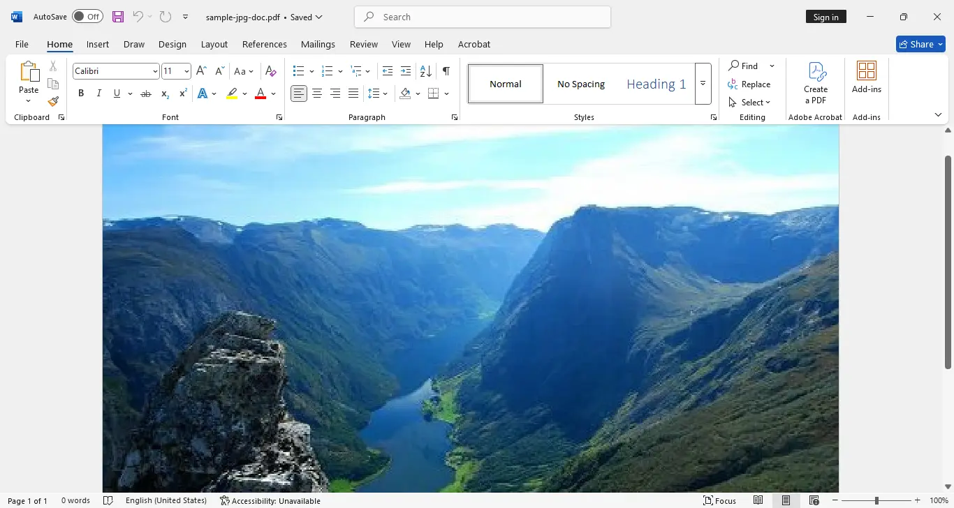The image size is (954, 508).
Task: Open the font size dropdown
Action: click(186, 71)
